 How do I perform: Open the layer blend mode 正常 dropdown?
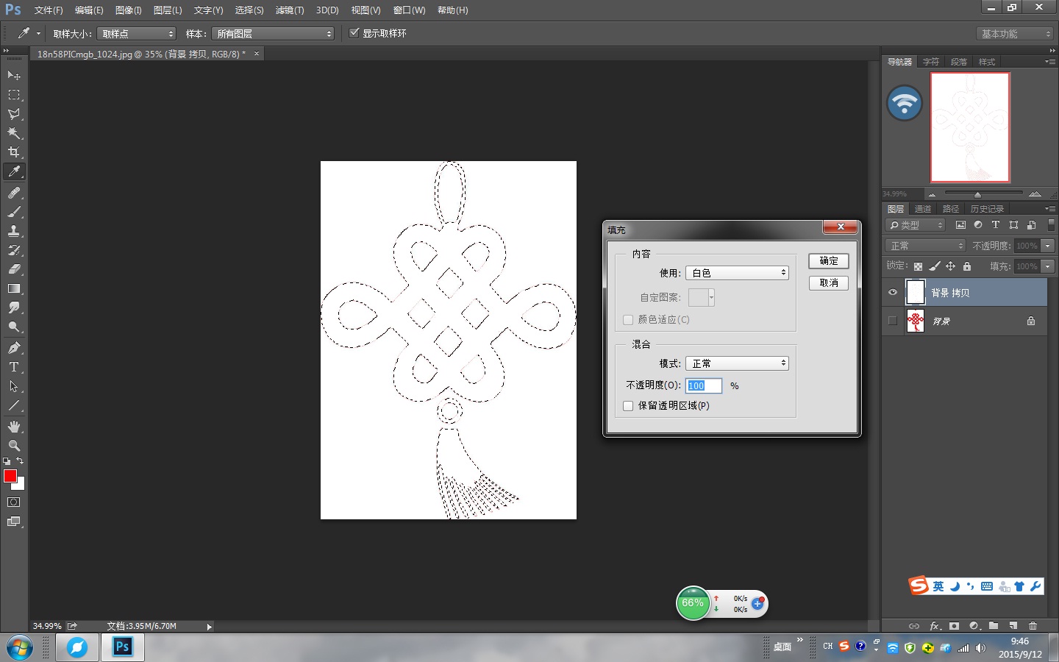point(925,246)
